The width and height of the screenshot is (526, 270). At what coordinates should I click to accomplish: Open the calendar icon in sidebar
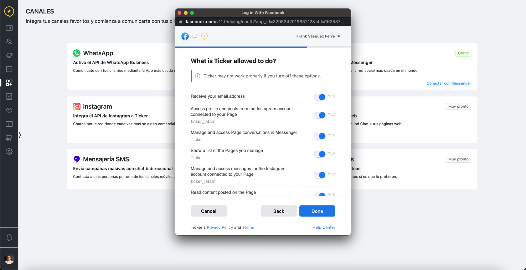click(x=9, y=69)
